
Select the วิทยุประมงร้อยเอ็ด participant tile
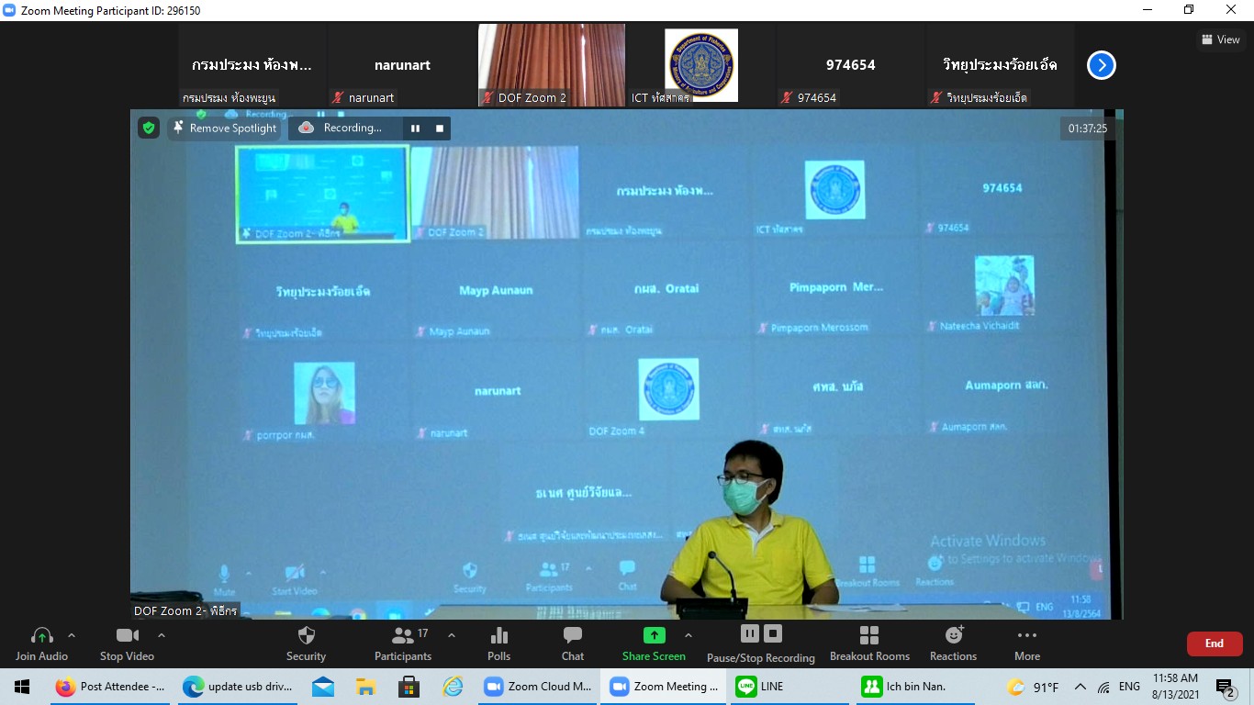click(1001, 65)
